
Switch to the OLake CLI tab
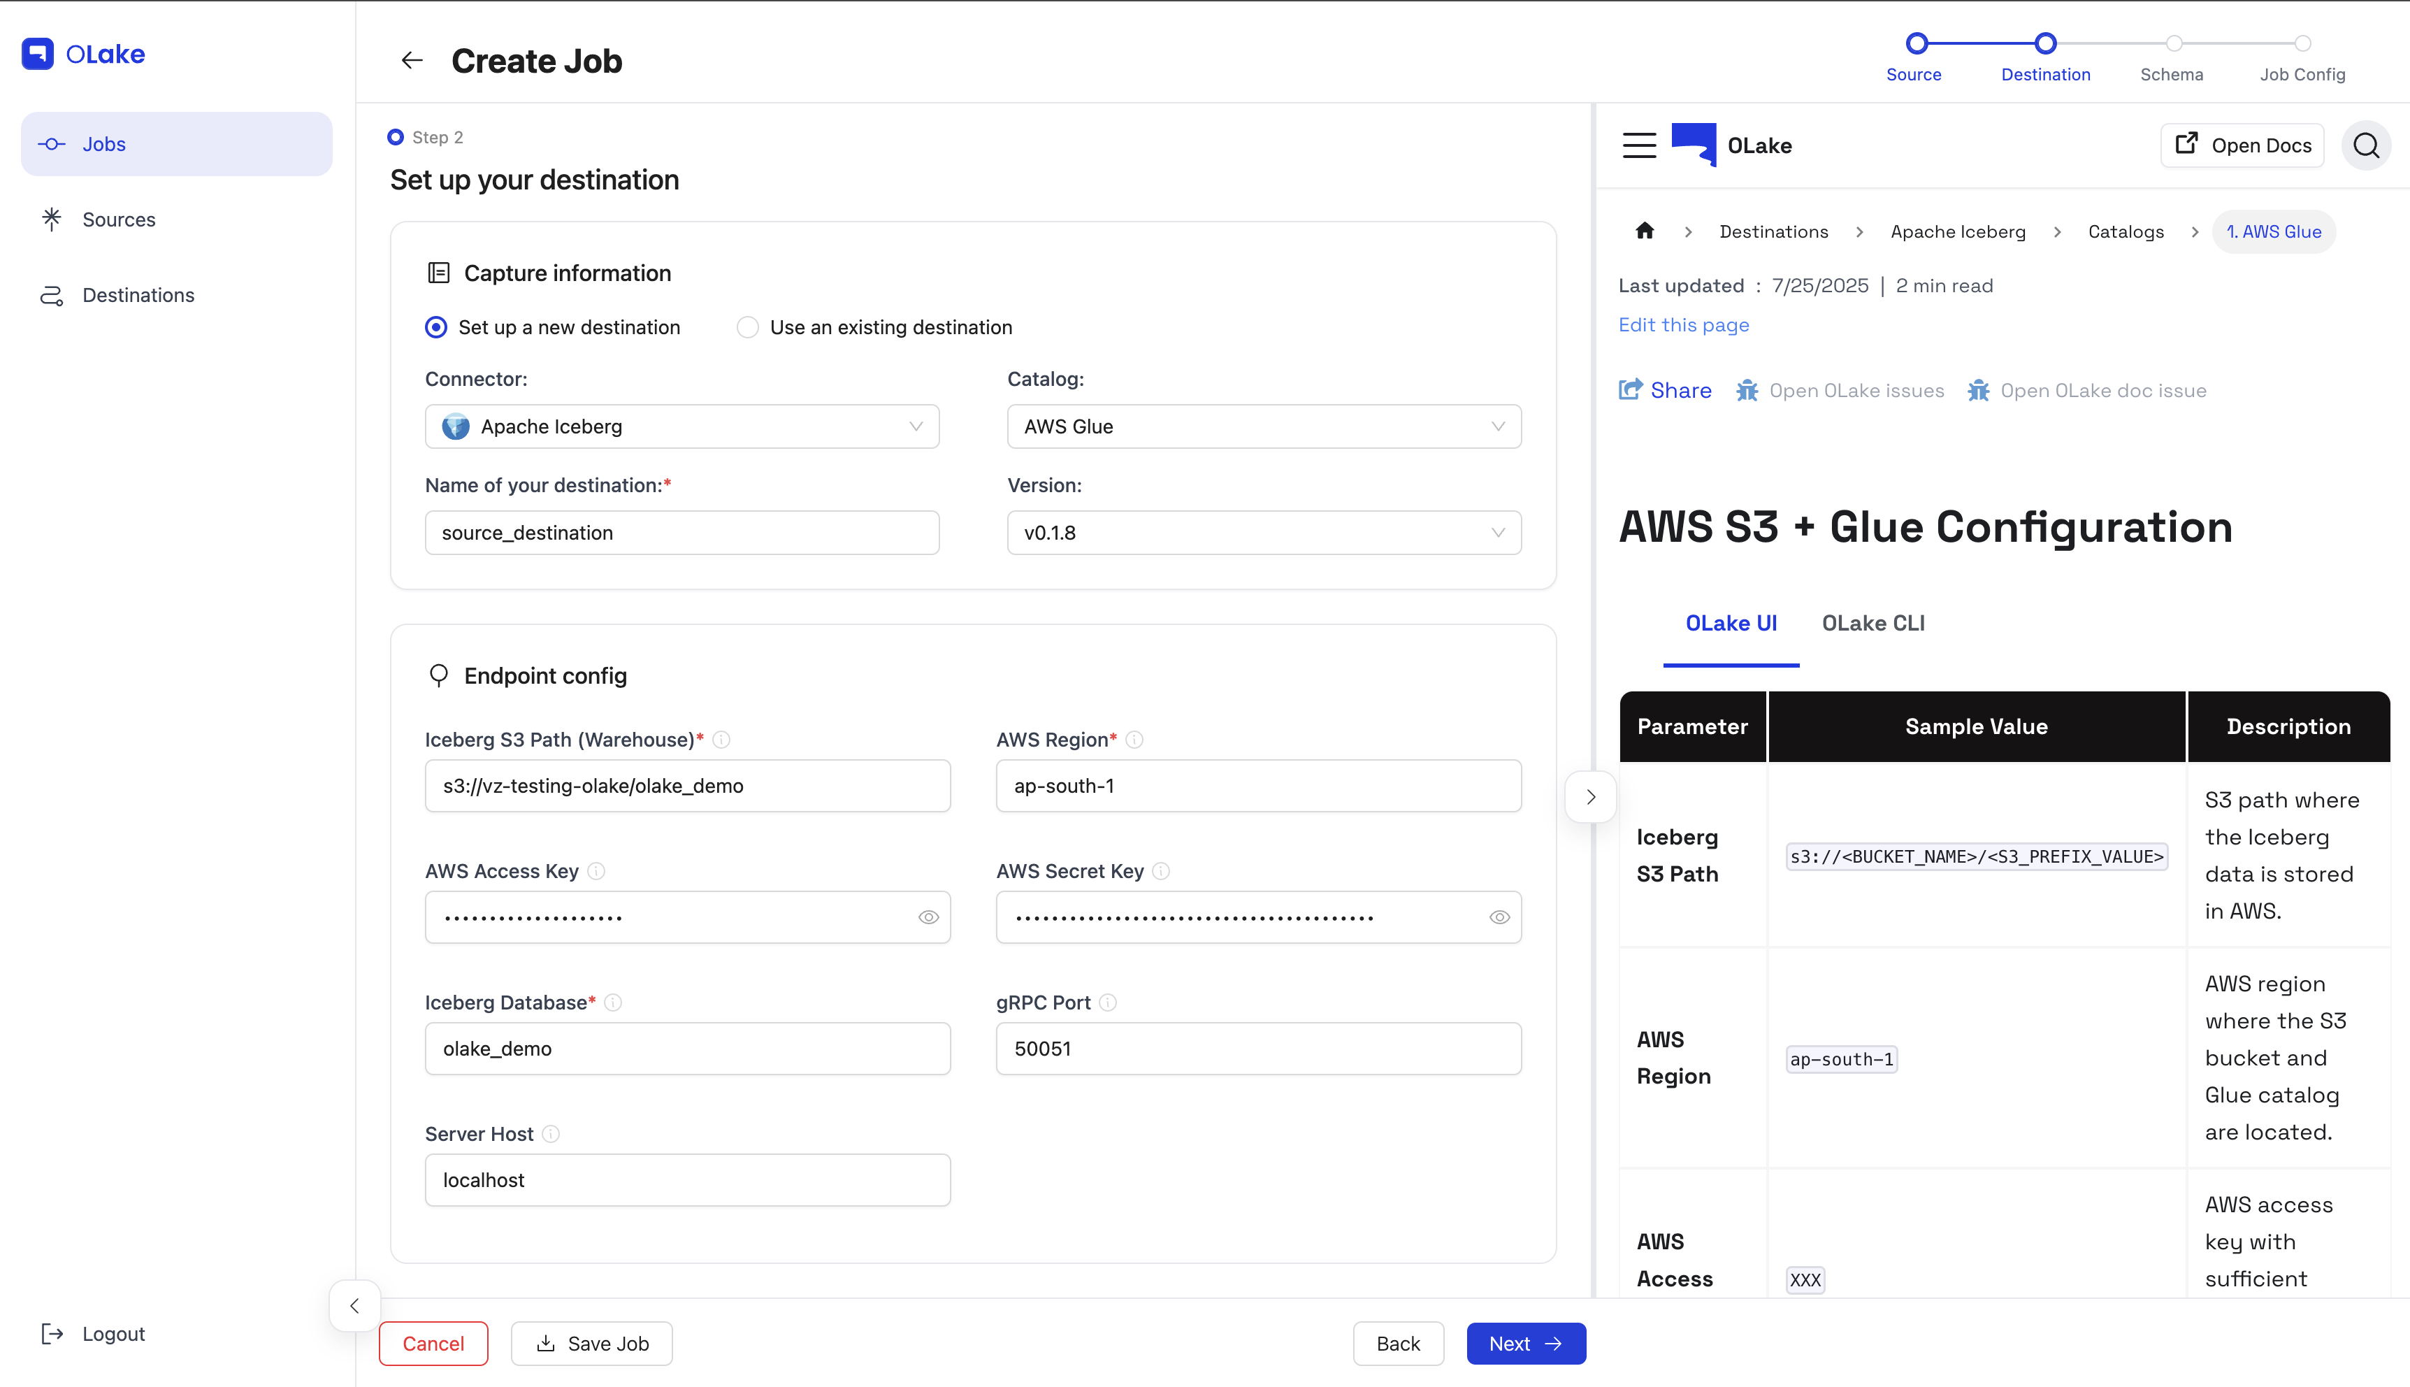[x=1872, y=623]
